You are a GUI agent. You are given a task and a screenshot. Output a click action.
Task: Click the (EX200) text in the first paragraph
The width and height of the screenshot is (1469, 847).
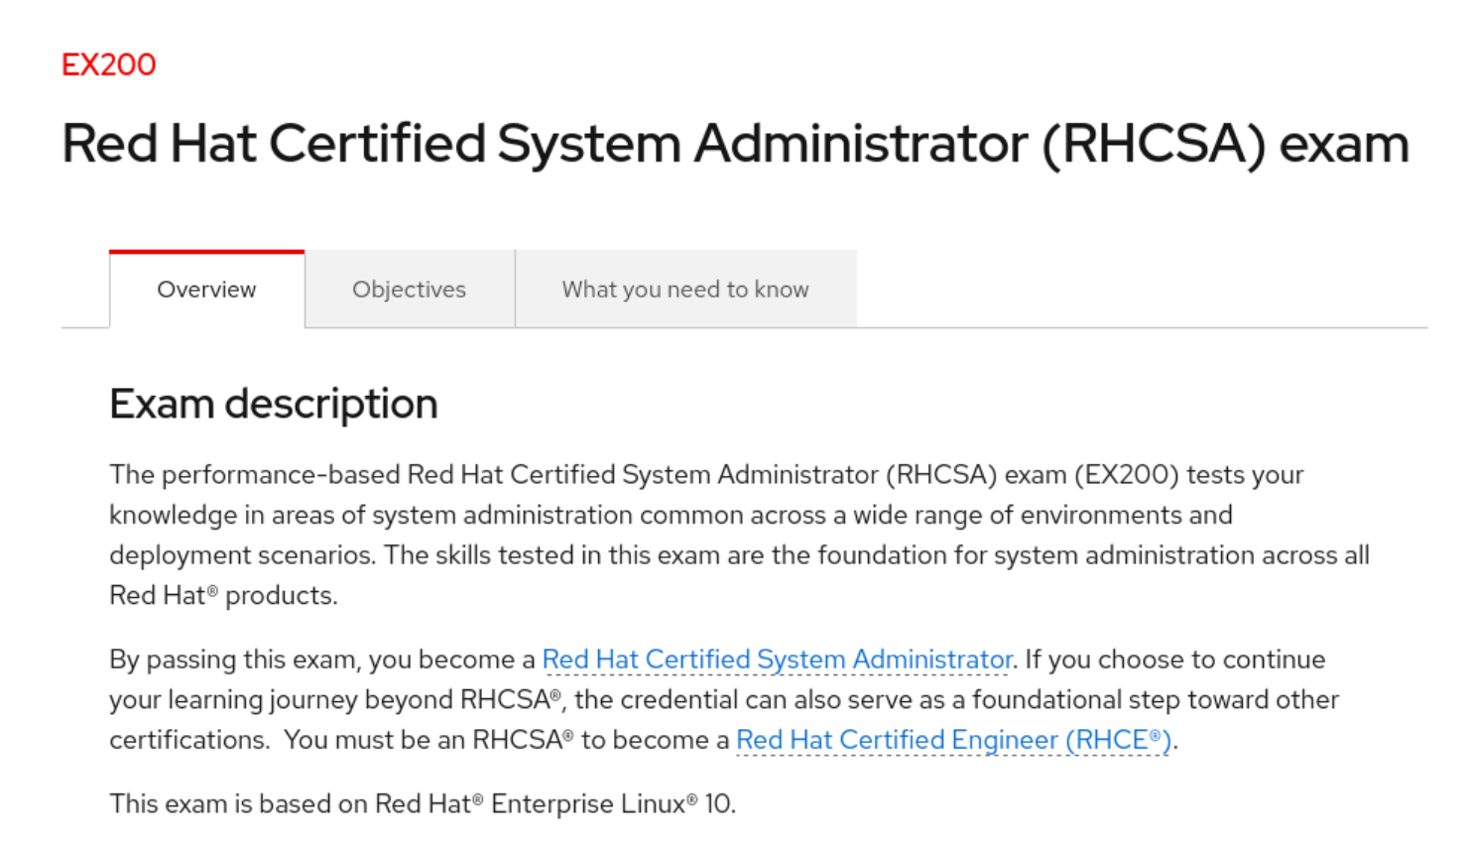[x=1127, y=474]
